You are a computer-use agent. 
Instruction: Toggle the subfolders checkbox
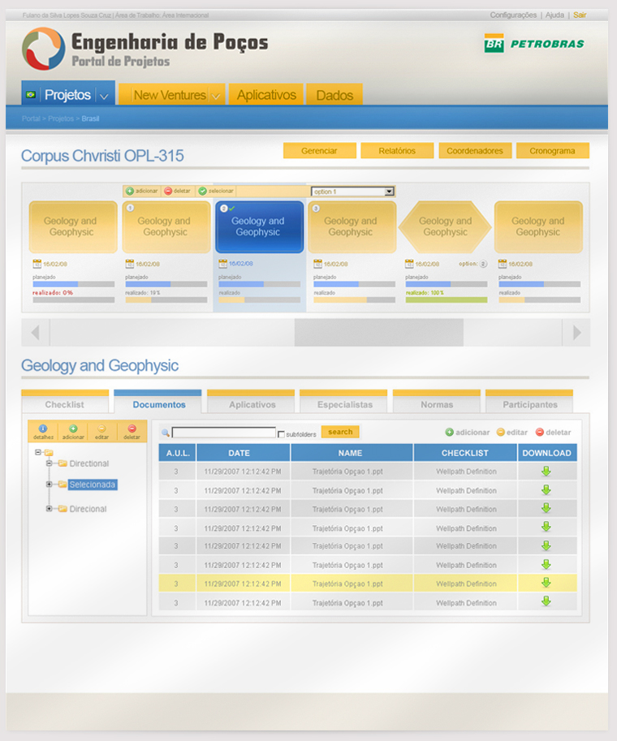pos(282,434)
